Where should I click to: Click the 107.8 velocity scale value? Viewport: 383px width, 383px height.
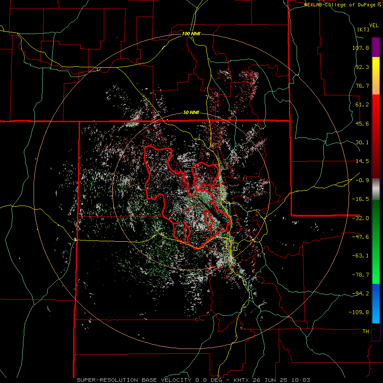(x=360, y=48)
